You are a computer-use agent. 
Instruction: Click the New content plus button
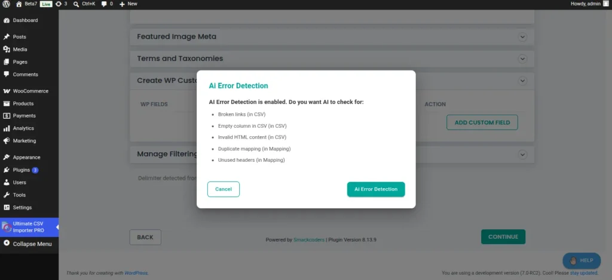tap(128, 4)
